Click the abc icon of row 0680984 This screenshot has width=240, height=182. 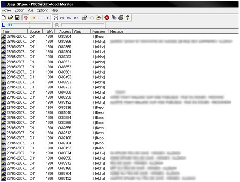(x=4, y=118)
